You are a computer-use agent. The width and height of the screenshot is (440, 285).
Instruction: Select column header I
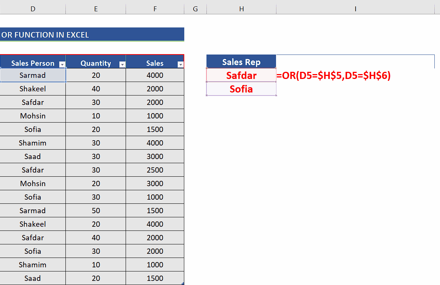tap(355, 8)
